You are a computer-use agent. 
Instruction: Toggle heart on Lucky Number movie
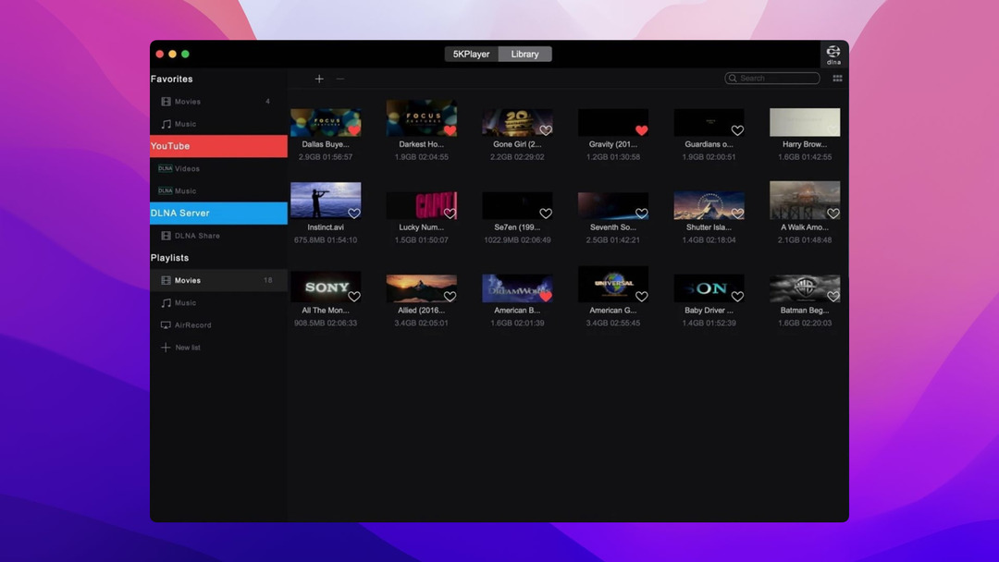pyautogui.click(x=450, y=214)
